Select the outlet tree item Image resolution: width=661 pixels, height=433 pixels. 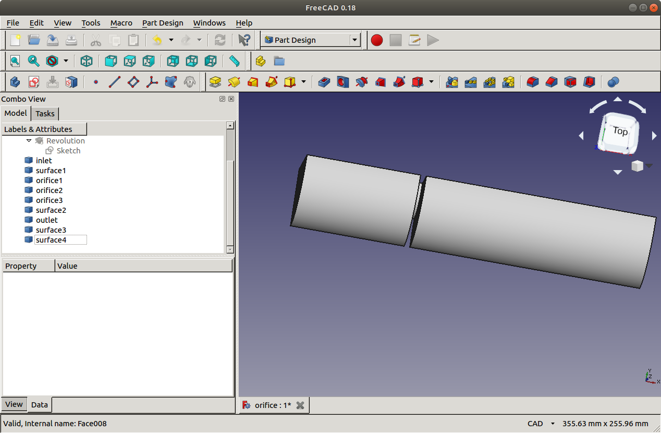tap(46, 220)
